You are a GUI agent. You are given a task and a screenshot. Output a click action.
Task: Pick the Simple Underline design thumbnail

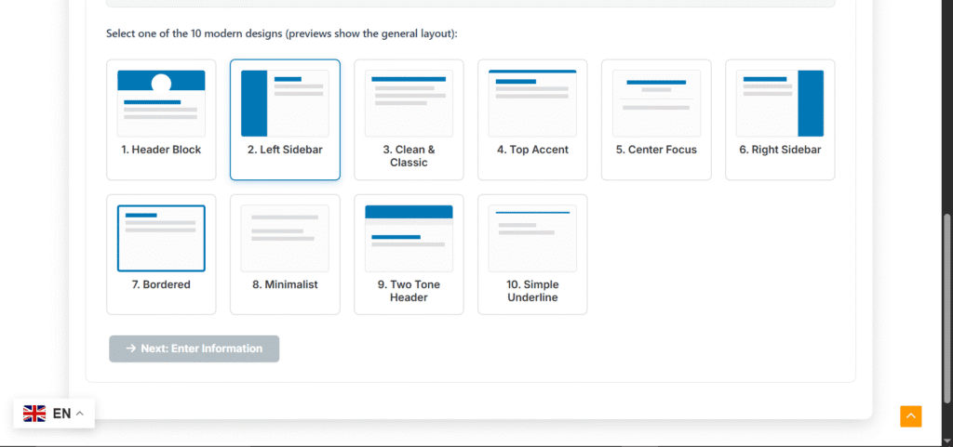point(532,238)
